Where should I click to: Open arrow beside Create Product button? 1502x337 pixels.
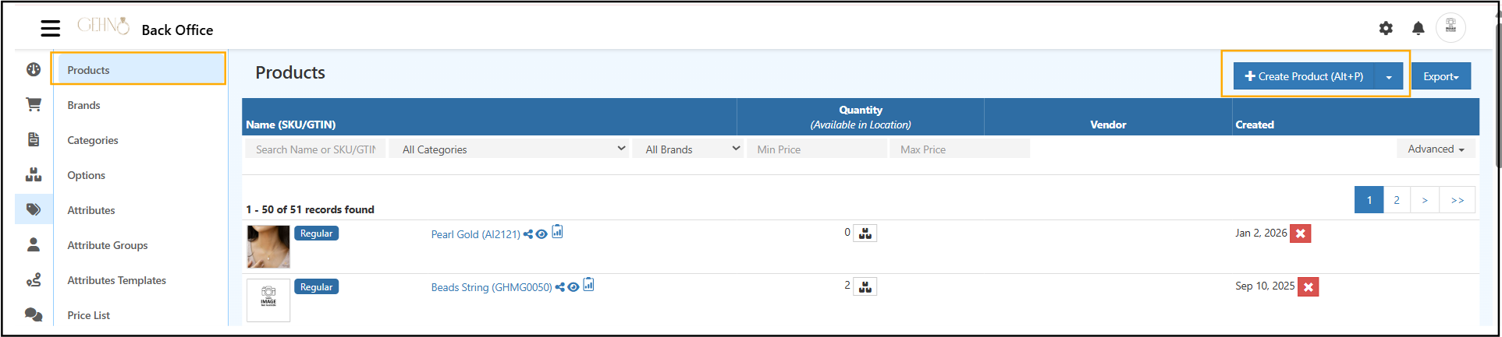(x=1389, y=77)
